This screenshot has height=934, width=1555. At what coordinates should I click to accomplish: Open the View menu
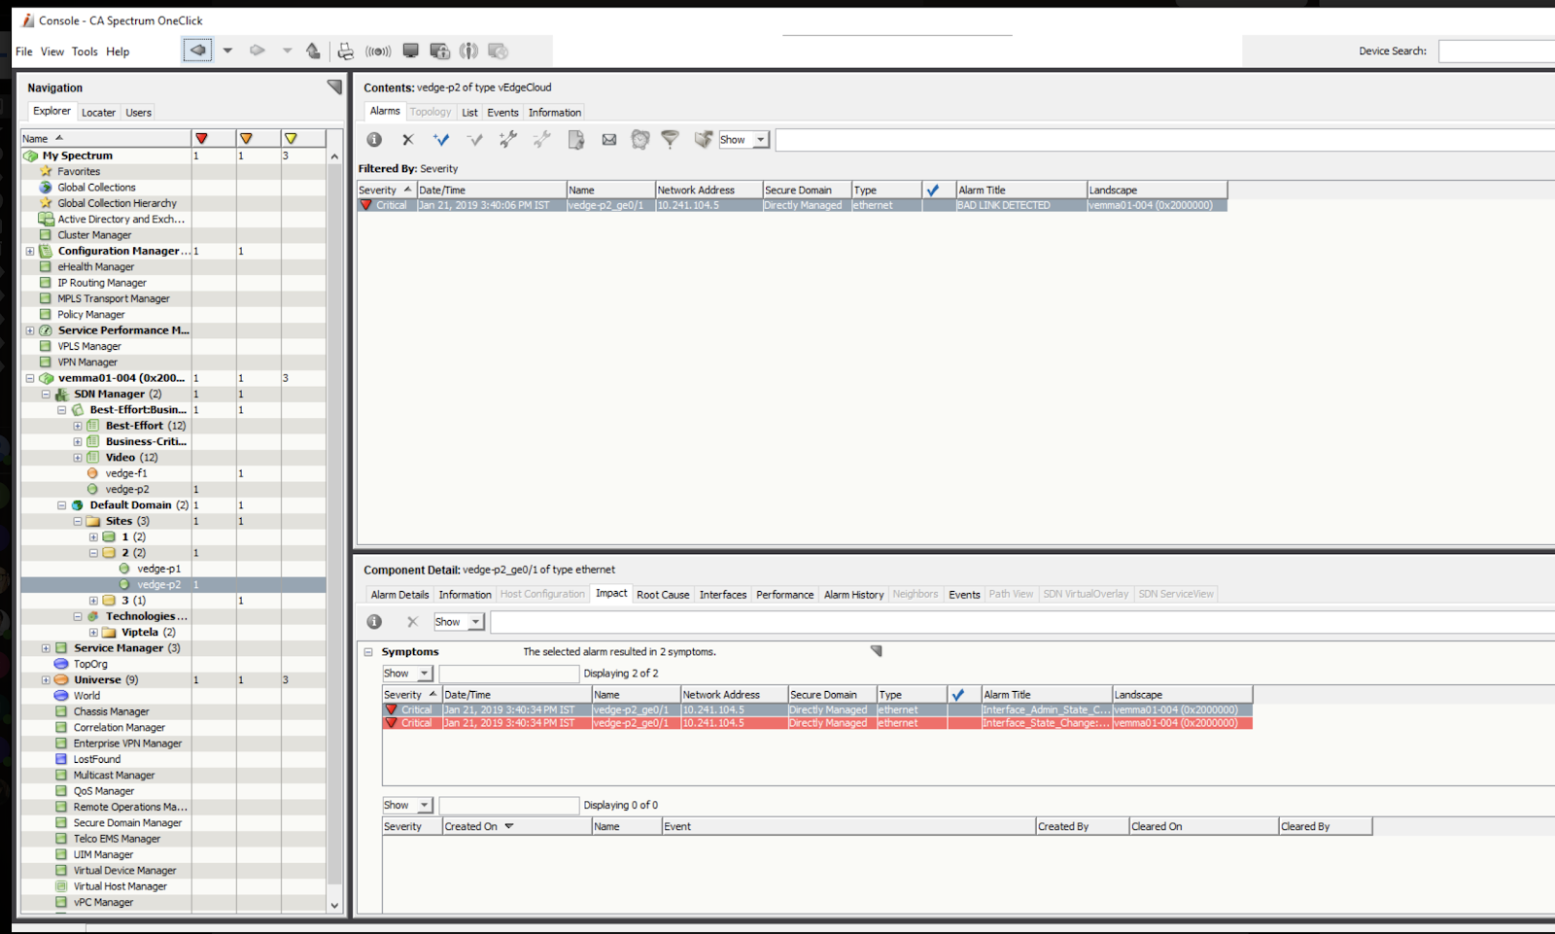pyautogui.click(x=52, y=52)
